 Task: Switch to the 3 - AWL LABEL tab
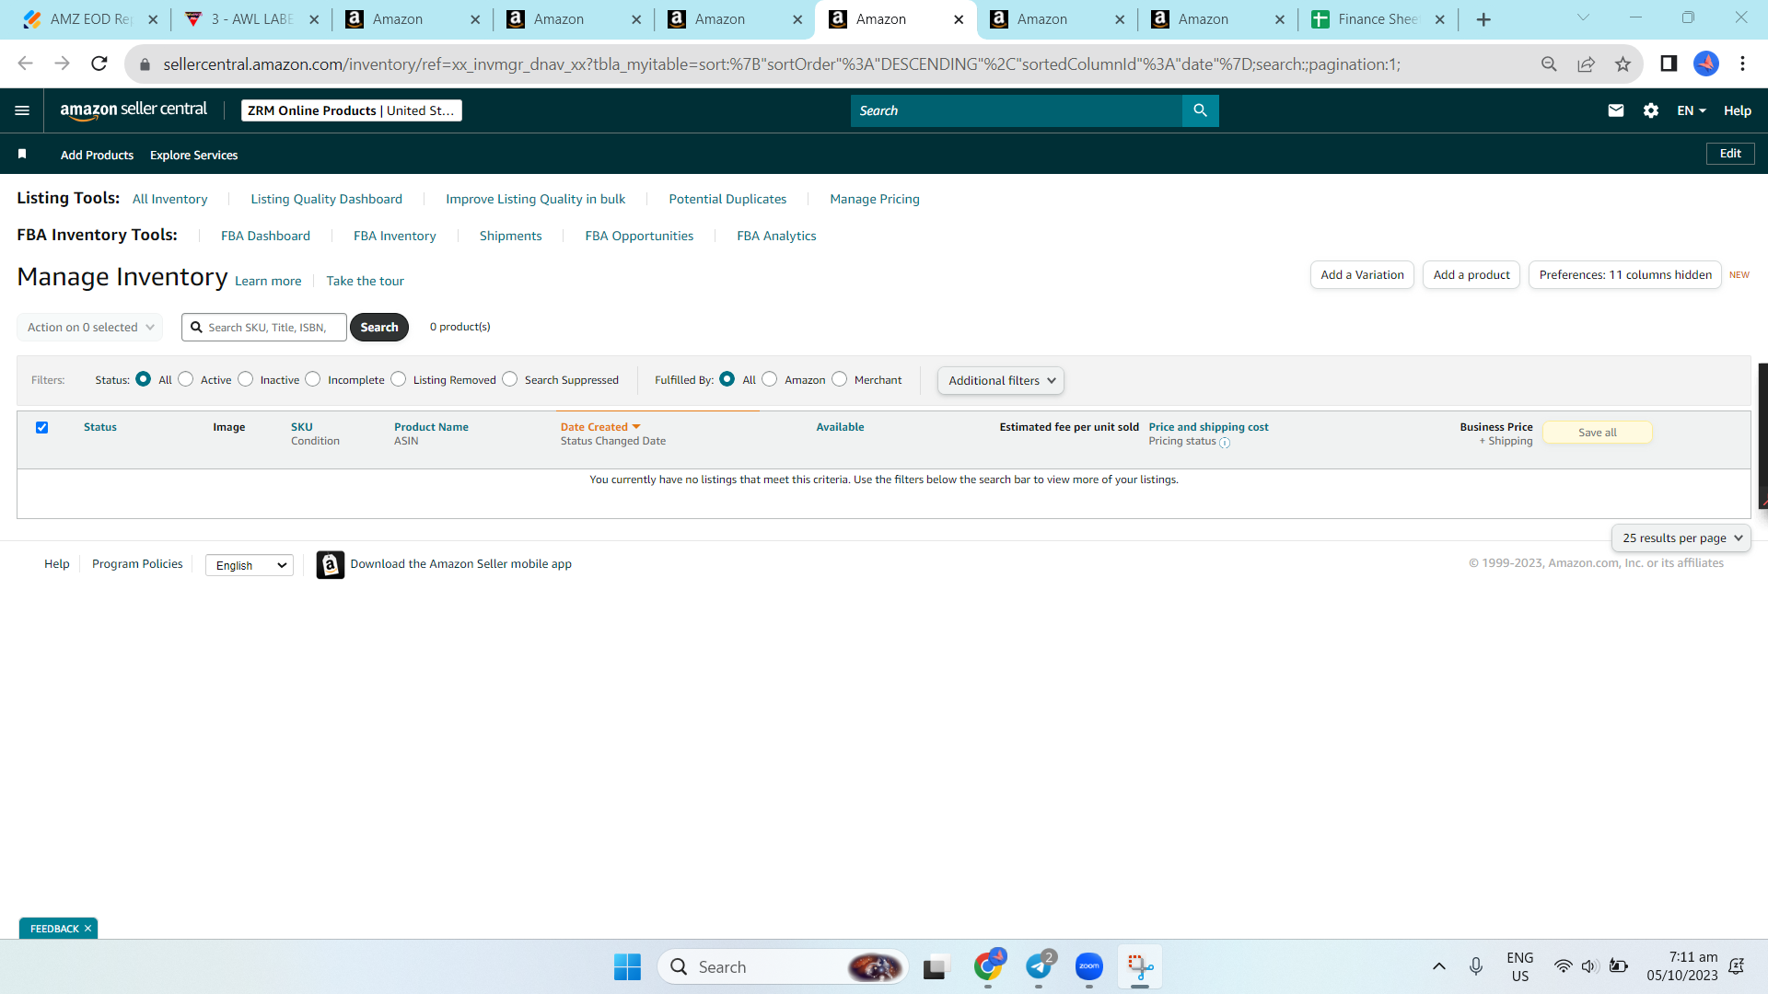tap(250, 19)
